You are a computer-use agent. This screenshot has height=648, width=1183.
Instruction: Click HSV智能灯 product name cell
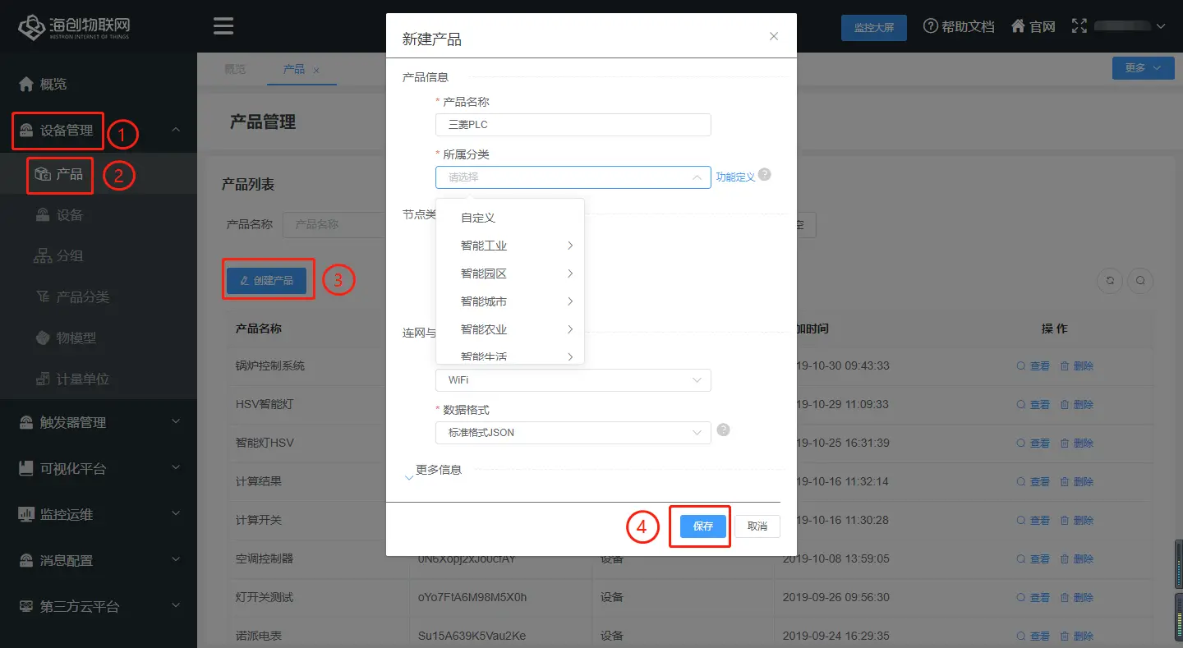[264, 404]
